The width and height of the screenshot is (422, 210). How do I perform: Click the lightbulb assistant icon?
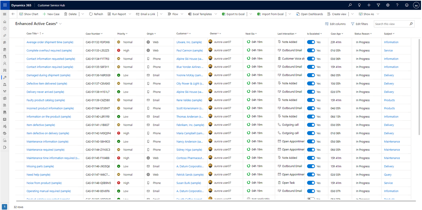pos(360,5)
